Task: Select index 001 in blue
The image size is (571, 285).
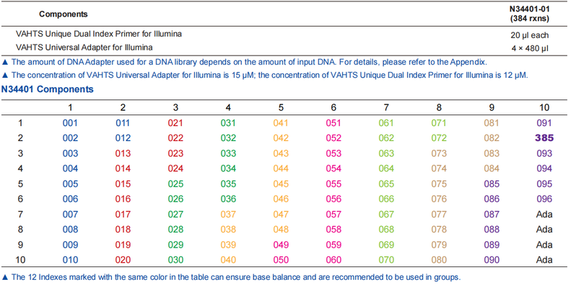Action: tap(70, 123)
